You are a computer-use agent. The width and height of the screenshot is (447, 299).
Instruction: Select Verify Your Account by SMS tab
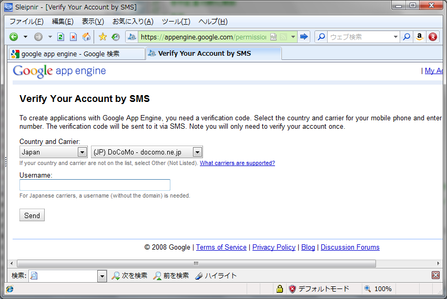click(x=214, y=54)
